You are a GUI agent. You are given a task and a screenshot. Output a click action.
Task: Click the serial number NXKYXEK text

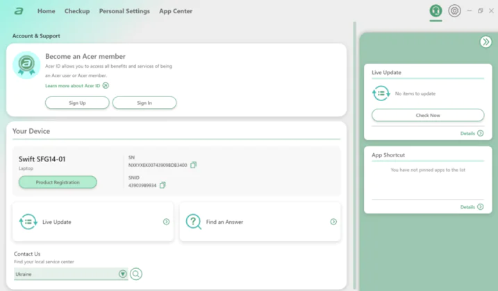click(x=158, y=165)
